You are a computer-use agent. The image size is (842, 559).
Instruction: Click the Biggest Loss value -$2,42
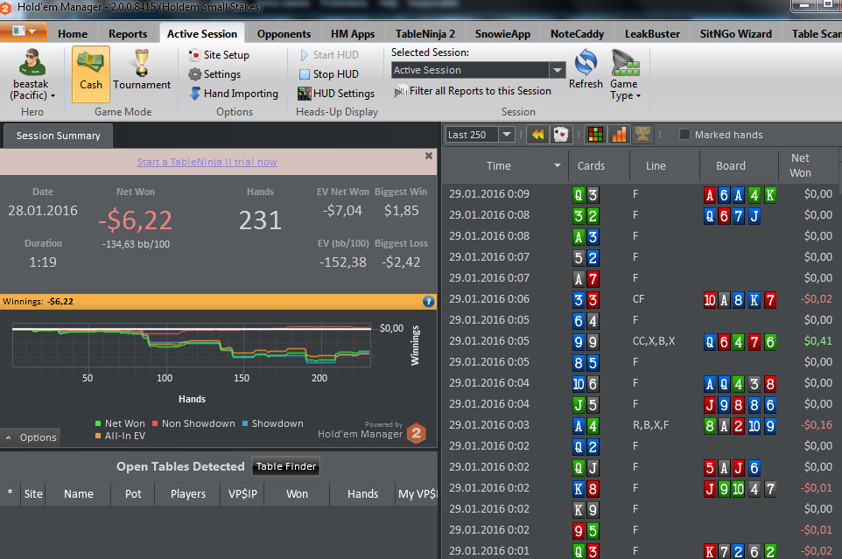point(401,262)
